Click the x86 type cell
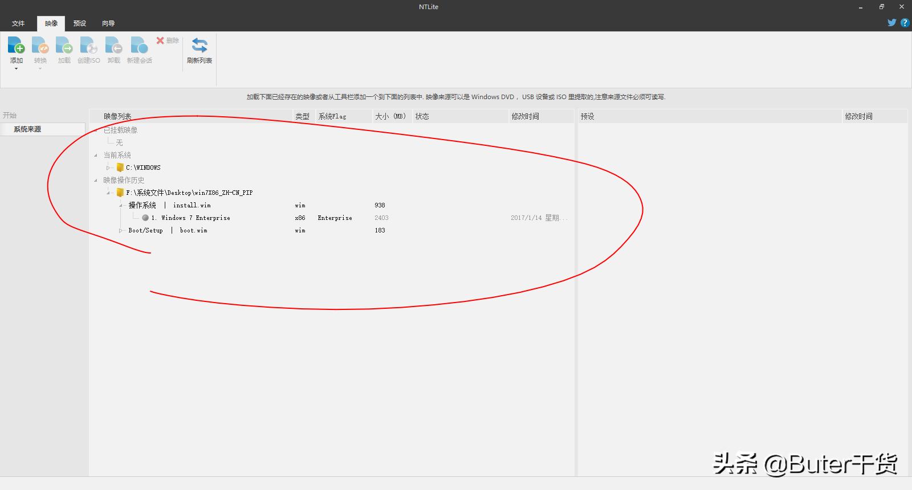 [x=300, y=218]
